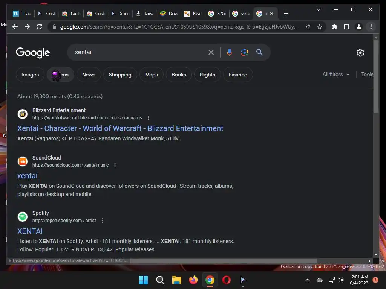The image size is (386, 289).
Task: Show hidden system tray icons
Action: 308,280
